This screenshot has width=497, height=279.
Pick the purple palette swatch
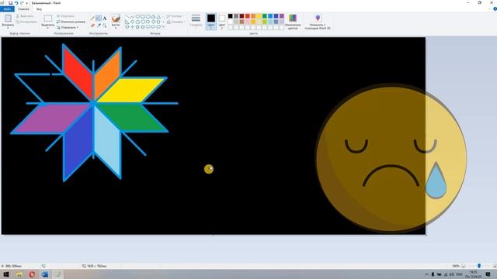point(282,16)
